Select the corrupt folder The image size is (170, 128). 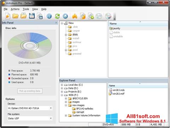80,112
